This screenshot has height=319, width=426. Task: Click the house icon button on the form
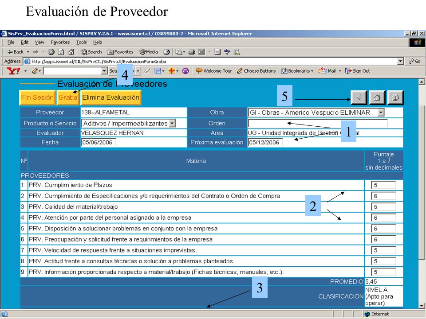click(x=377, y=97)
